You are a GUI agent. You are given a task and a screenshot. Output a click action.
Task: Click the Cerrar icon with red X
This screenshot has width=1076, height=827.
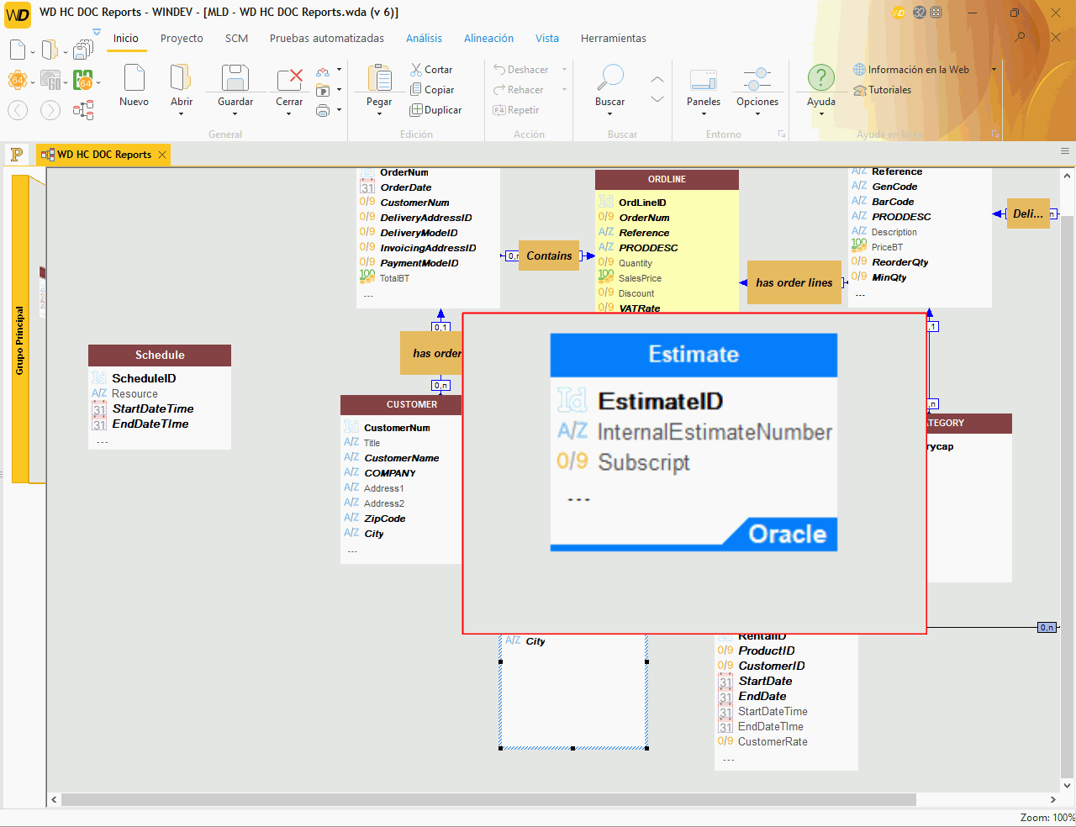[x=289, y=79]
